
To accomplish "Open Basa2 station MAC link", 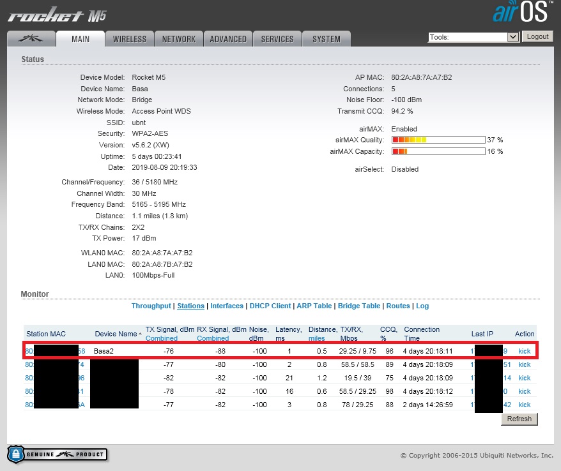I will point(55,351).
